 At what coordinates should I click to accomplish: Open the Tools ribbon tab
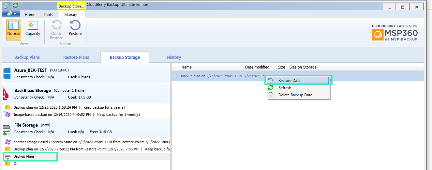(x=48, y=14)
